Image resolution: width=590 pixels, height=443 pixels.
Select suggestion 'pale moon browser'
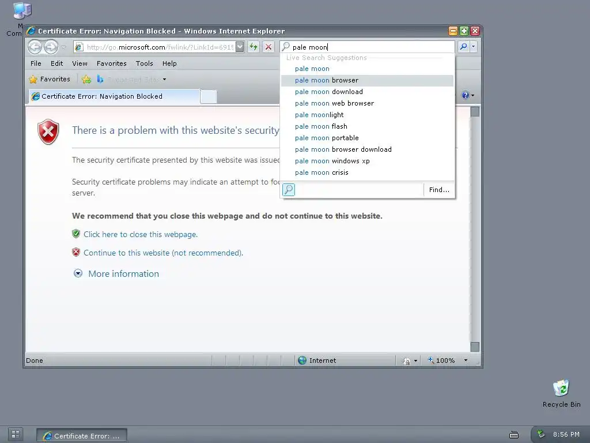pos(367,80)
